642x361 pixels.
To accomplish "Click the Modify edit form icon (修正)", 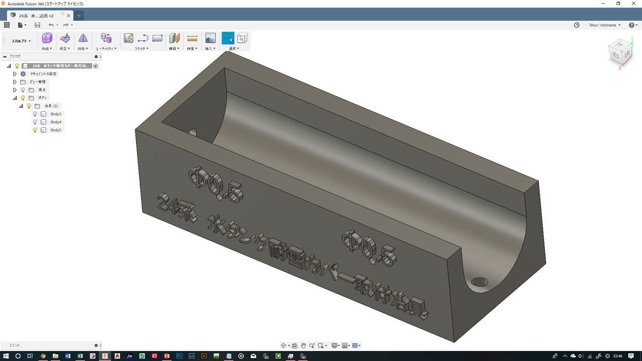I will (x=65, y=38).
